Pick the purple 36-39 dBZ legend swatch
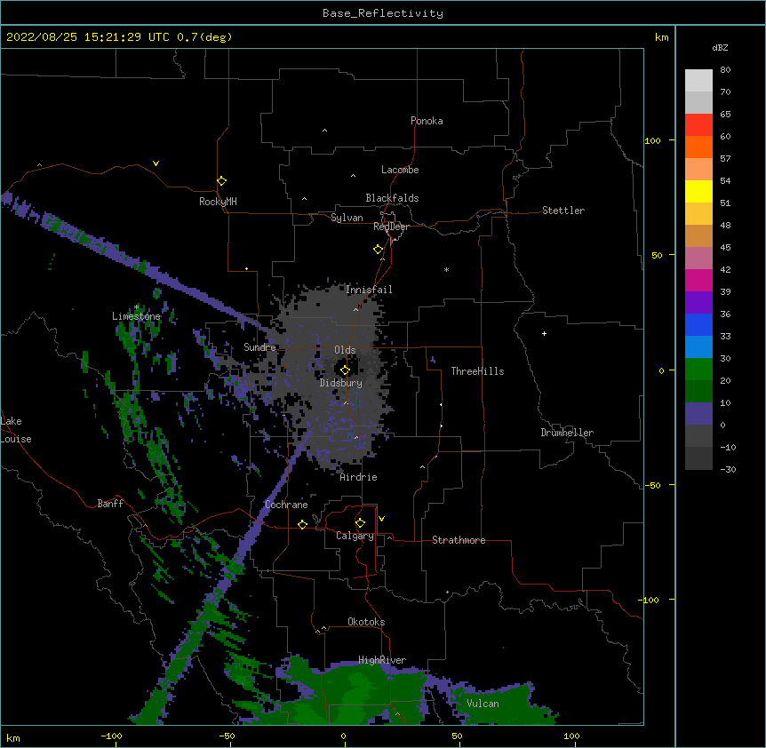This screenshot has width=766, height=748. [698, 302]
